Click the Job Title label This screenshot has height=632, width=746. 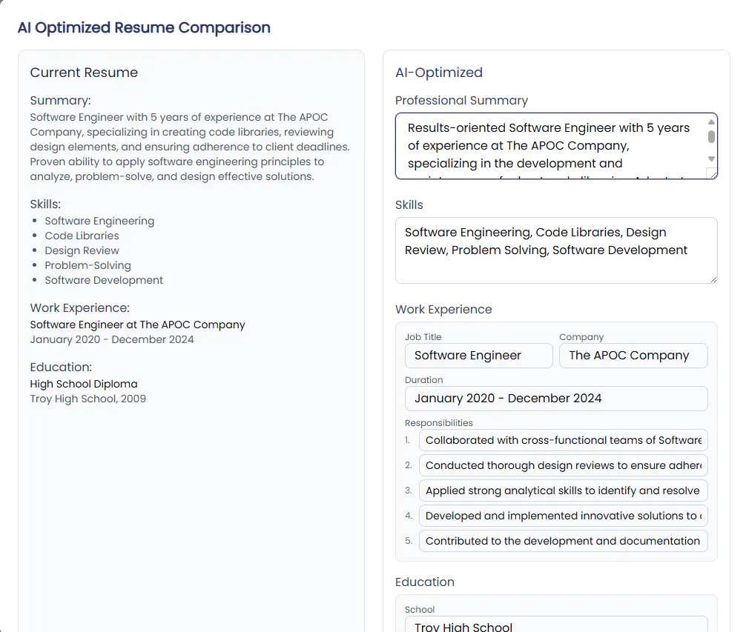423,337
